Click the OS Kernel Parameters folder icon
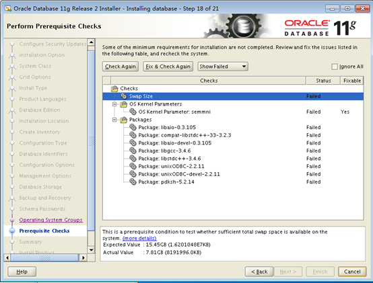Image resolution: width=373 pixels, height=283 pixels. pos(124,104)
